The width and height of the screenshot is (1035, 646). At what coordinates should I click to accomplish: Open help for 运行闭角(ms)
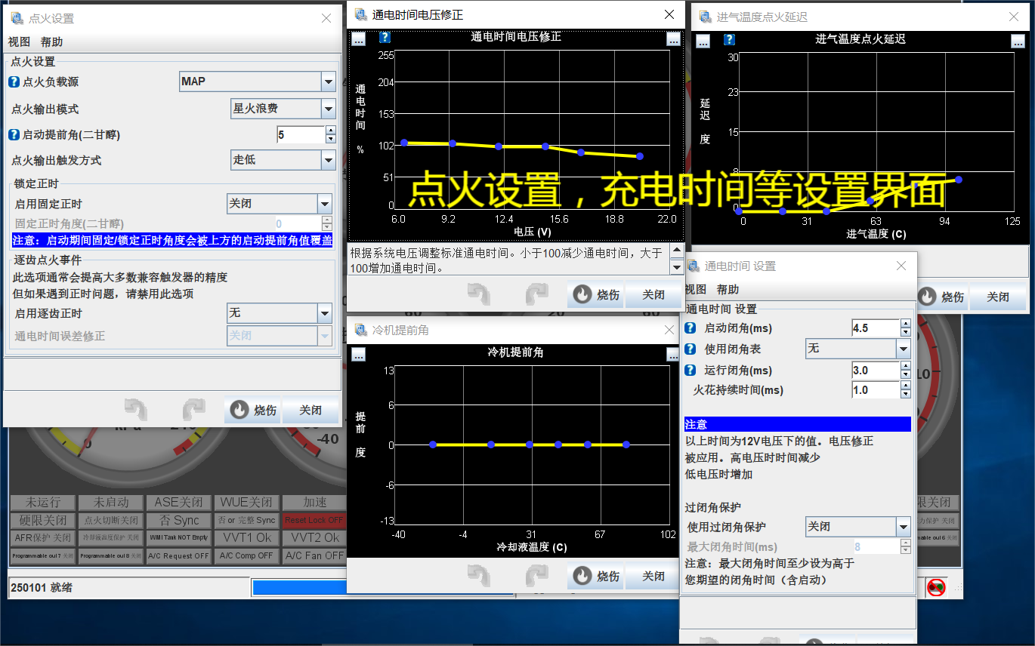click(690, 371)
